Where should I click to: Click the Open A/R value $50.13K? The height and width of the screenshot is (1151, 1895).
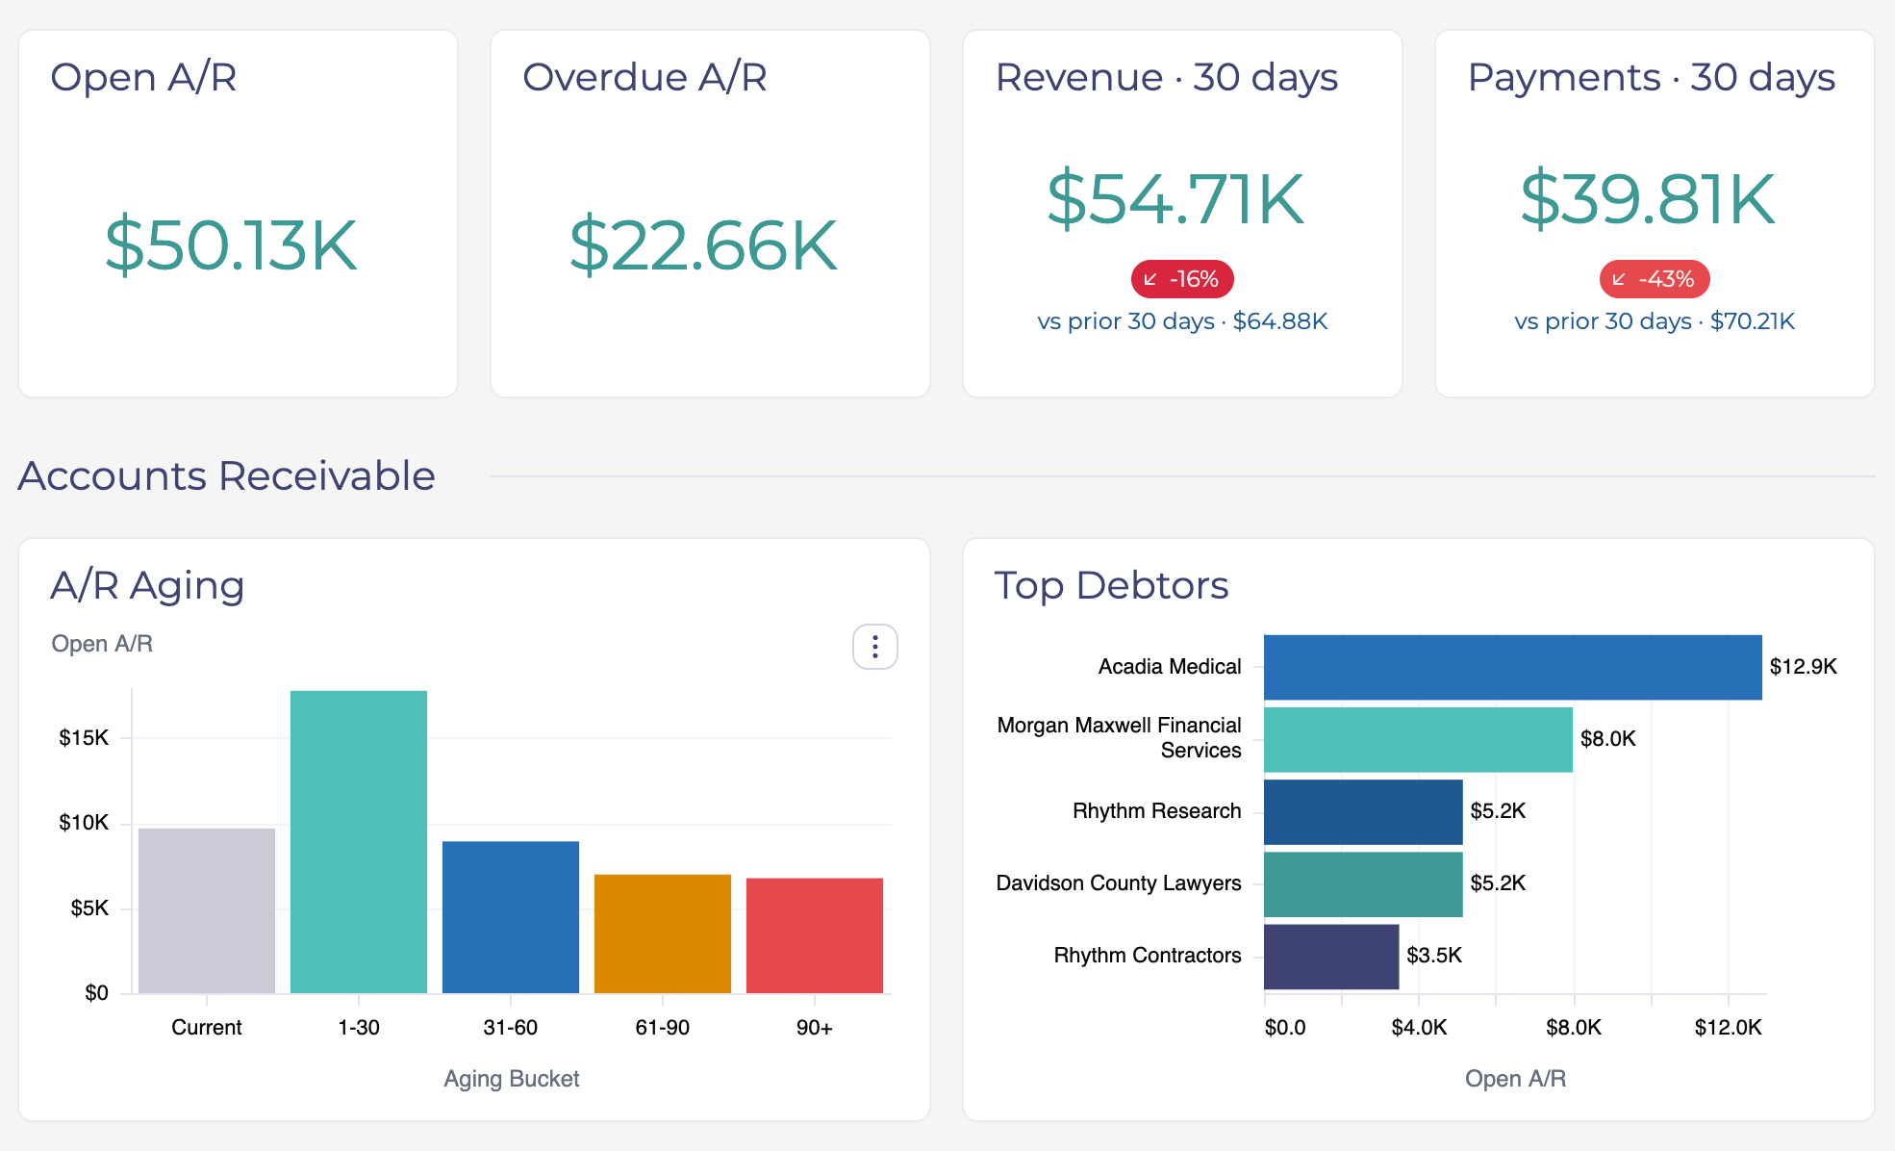coord(231,246)
